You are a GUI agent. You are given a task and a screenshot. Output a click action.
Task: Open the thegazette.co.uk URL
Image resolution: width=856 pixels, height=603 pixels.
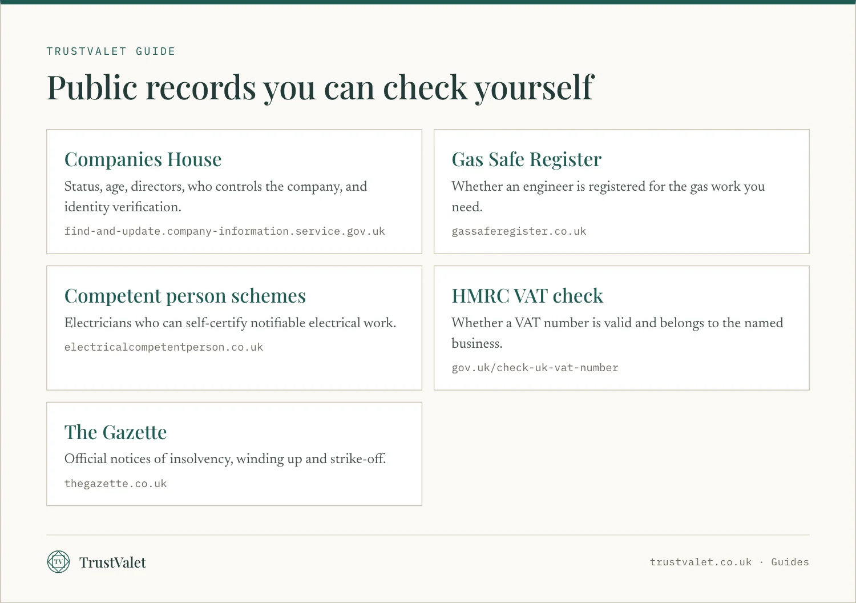[x=115, y=484]
